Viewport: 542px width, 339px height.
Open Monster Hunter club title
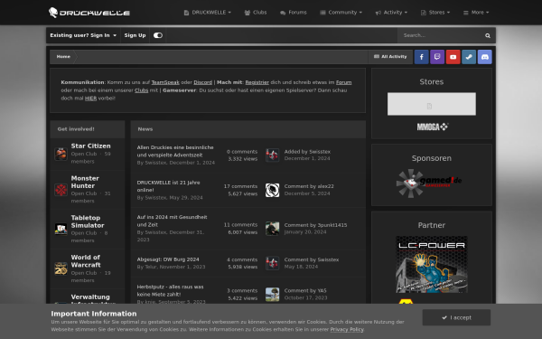[x=85, y=182]
